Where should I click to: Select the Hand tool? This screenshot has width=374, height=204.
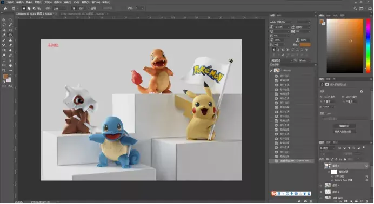click(x=10, y=65)
